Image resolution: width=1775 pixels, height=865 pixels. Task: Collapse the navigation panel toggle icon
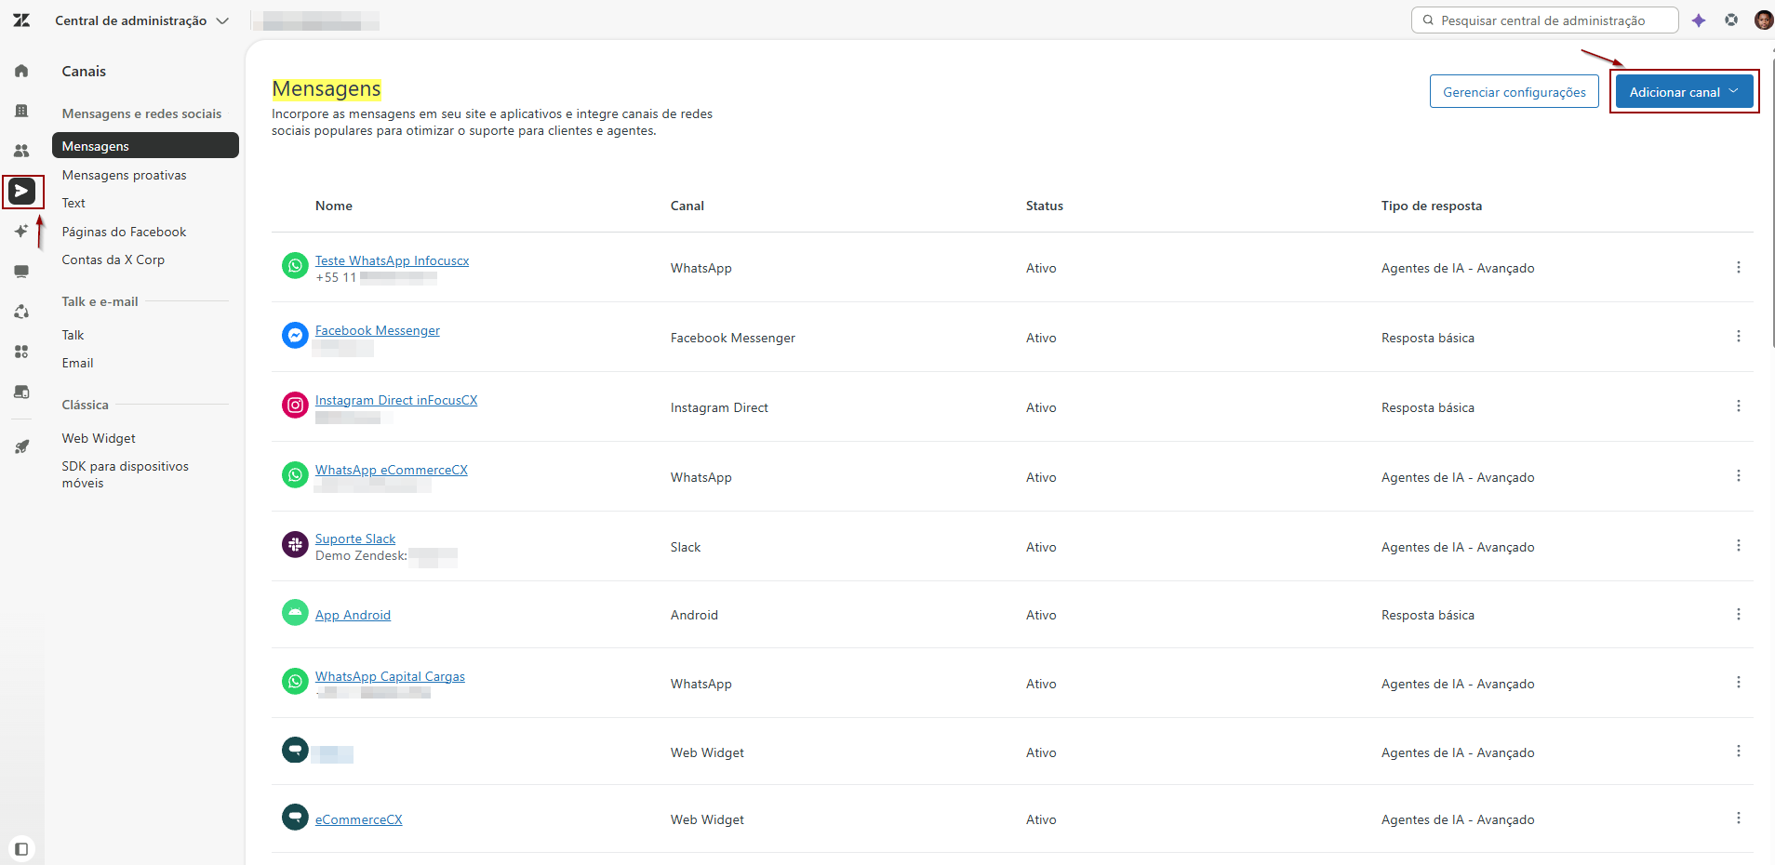(21, 848)
